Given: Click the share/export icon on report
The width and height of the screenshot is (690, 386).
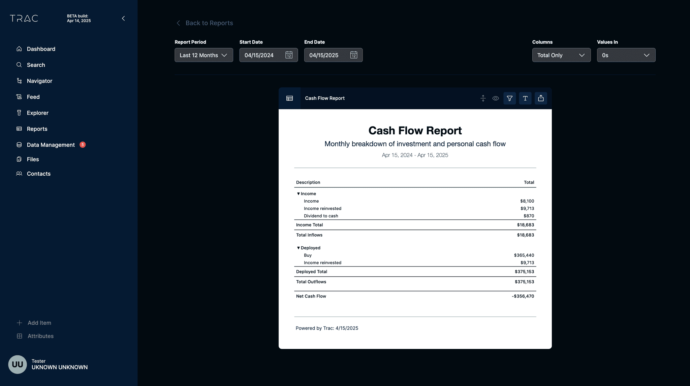Looking at the screenshot, I should (541, 98).
